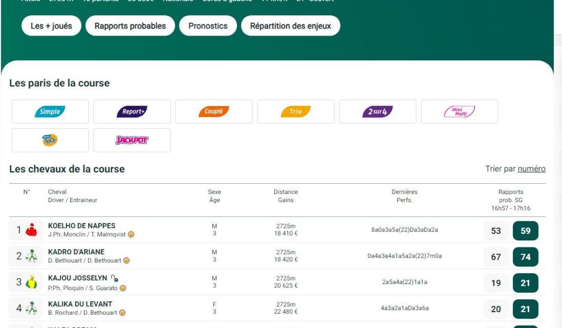Click earlier odds 53 for Koelho de Nappes
The width and height of the screenshot is (562, 328).
496,231
